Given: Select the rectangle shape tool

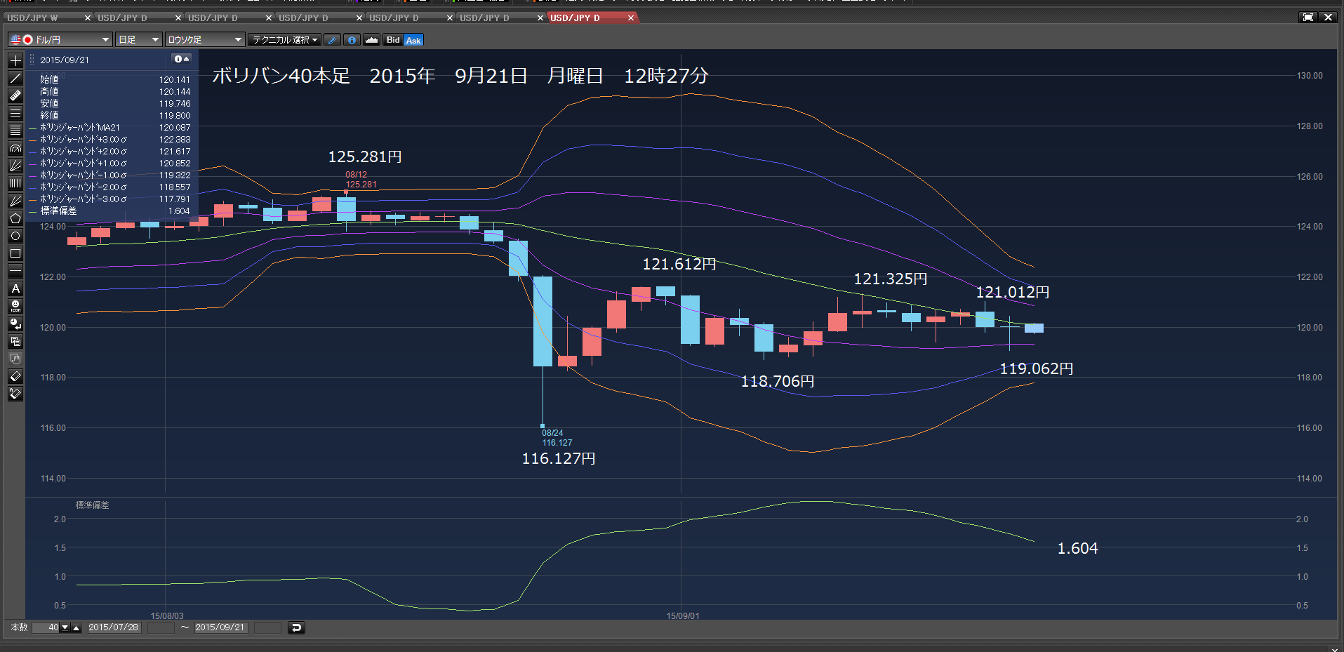Looking at the screenshot, I should (15, 253).
